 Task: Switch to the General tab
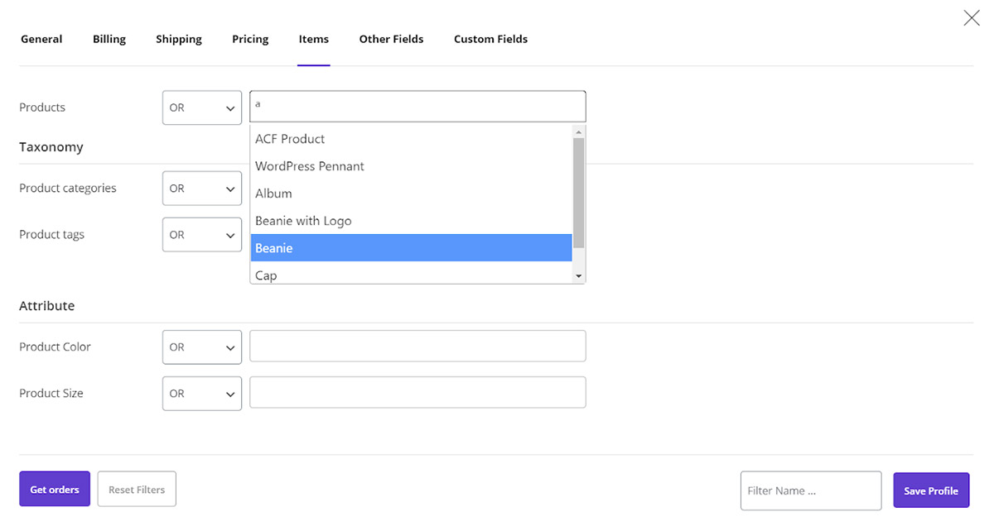pos(41,39)
